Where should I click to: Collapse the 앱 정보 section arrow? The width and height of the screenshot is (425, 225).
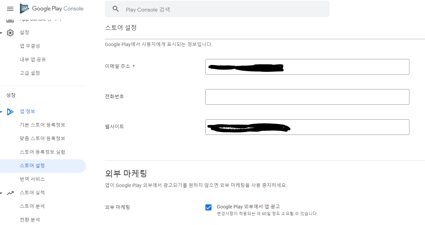pyautogui.click(x=1, y=112)
